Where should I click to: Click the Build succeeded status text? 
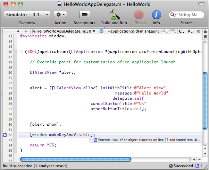[x=35, y=166]
